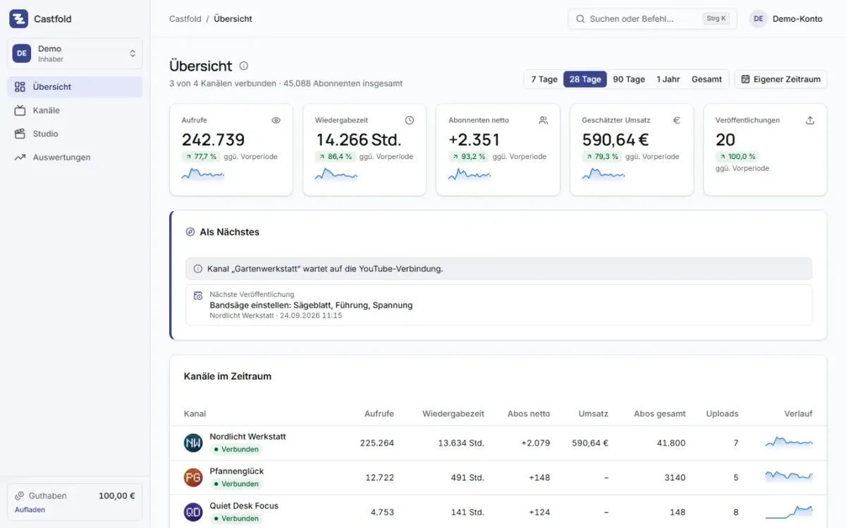Click the Übersicht grid icon in the sidebar

(20, 87)
